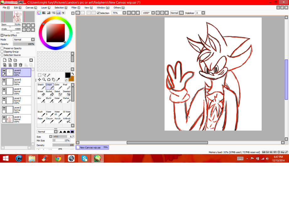Select the Layer1 thumbnail in layer list

(10, 119)
